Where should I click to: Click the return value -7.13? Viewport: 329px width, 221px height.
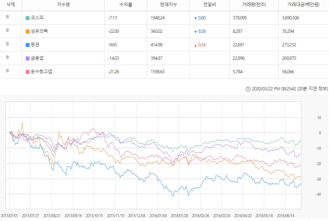coord(112,18)
